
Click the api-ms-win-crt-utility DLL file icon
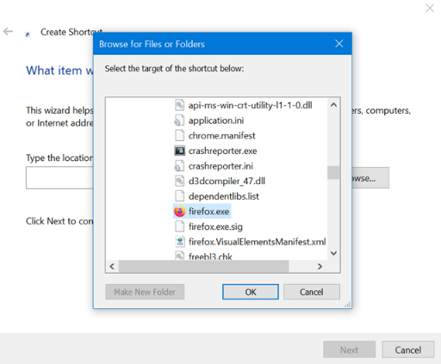coord(180,105)
